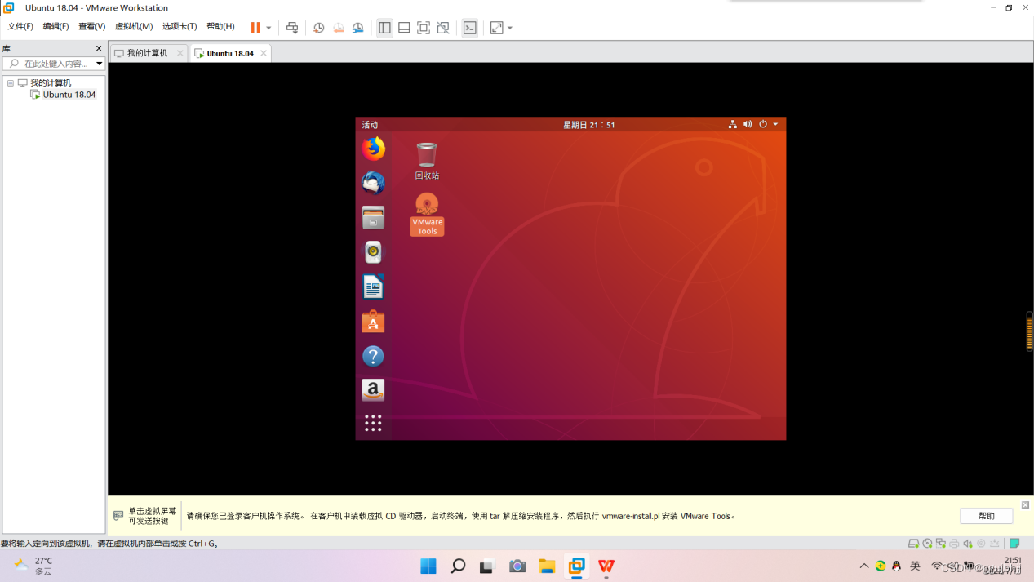Select the 回收站 trash desktop icon
Screen dimensions: 1034x582
pyautogui.click(x=426, y=161)
